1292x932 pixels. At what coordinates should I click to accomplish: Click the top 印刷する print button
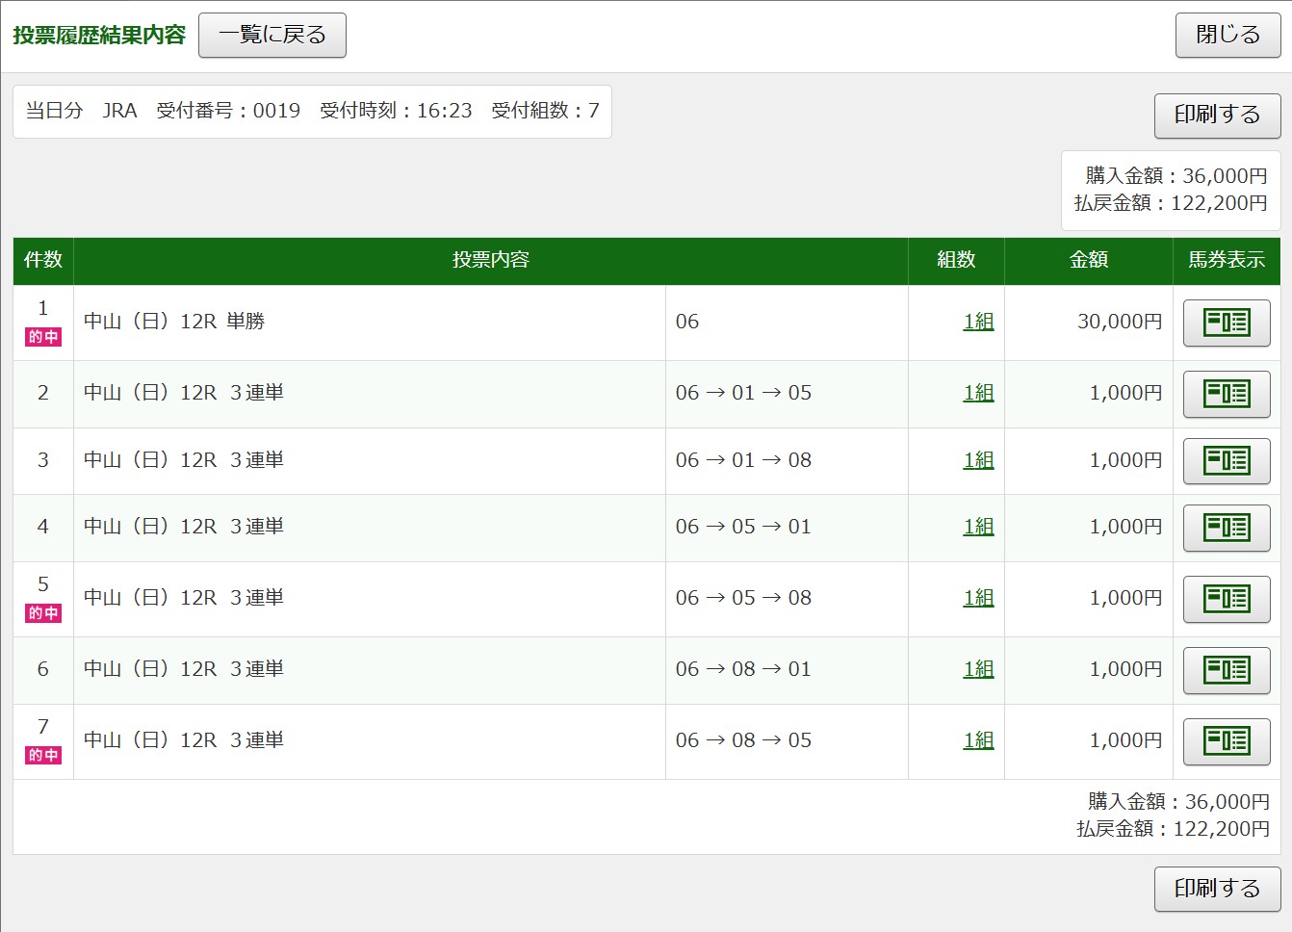pyautogui.click(x=1217, y=116)
